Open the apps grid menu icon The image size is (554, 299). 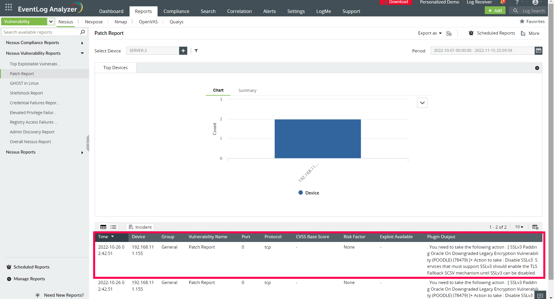[9, 7]
